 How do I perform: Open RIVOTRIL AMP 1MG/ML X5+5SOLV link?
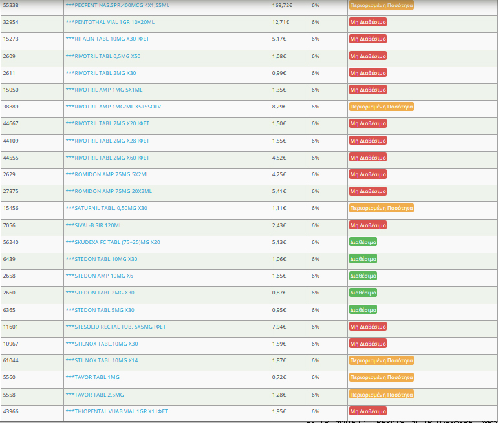point(113,107)
